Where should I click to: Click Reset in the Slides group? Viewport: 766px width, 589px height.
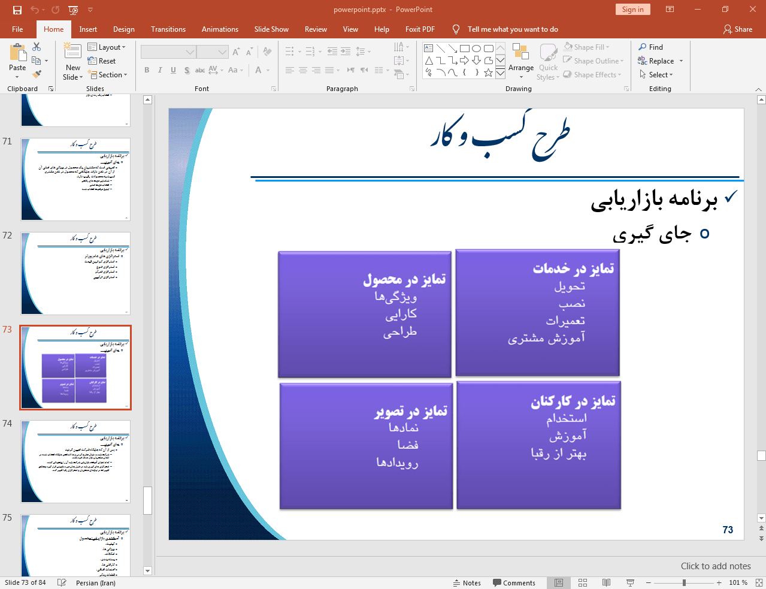(102, 61)
